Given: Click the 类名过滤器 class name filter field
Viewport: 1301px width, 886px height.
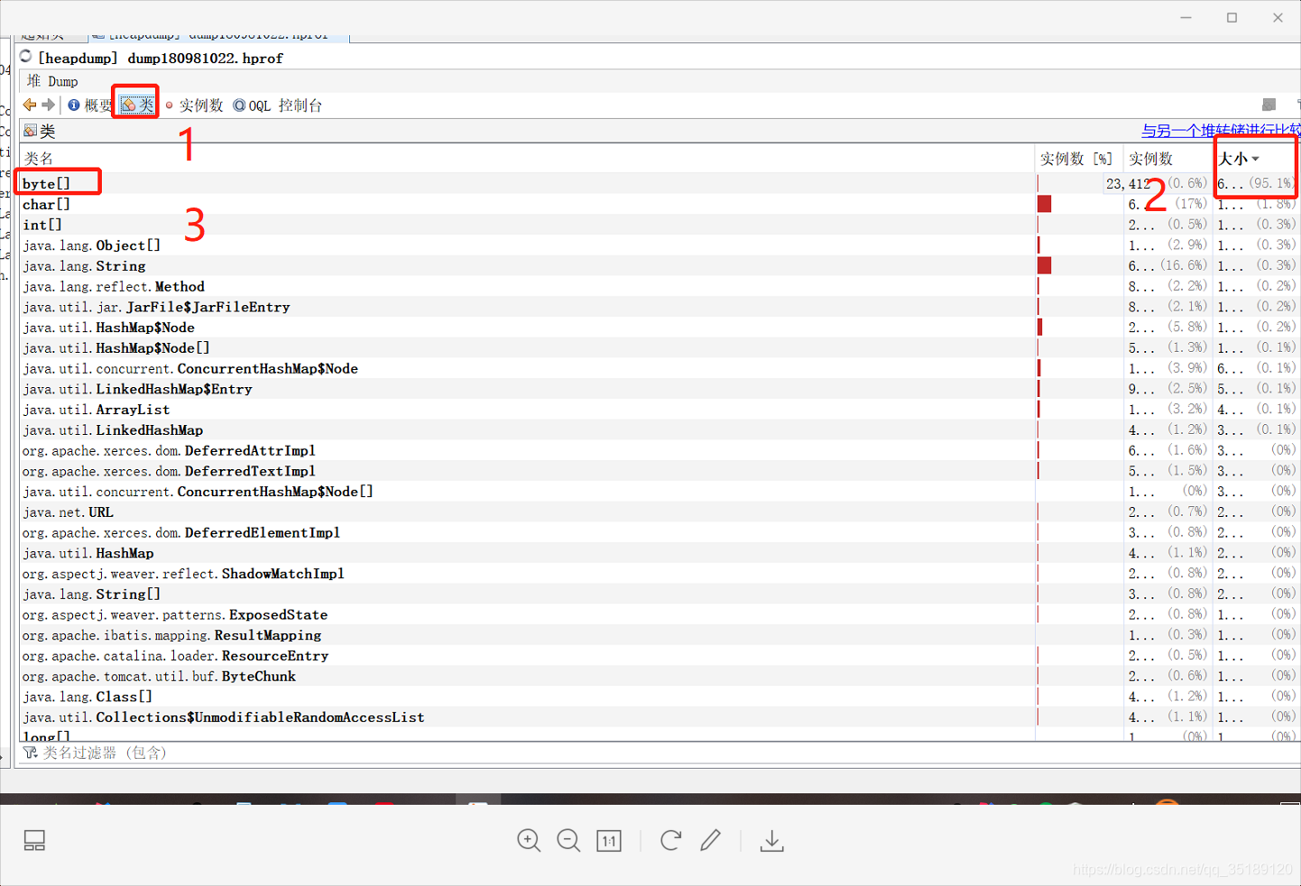Looking at the screenshot, I should point(659,752).
